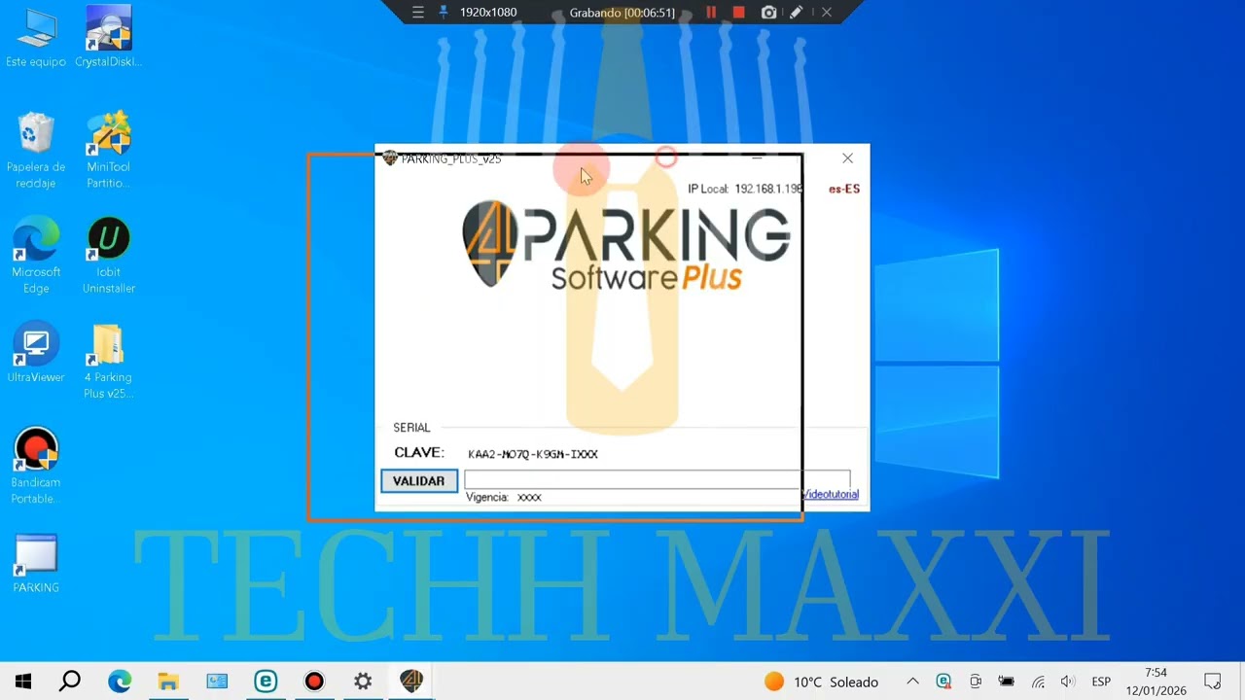Select Bandicam Portable desktop shortcut
Image resolution: width=1245 pixels, height=700 pixels.
(x=36, y=466)
